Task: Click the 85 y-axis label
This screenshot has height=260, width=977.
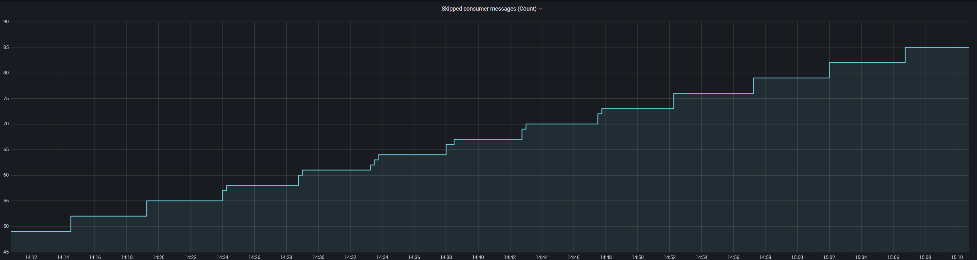Action: pyautogui.click(x=6, y=47)
